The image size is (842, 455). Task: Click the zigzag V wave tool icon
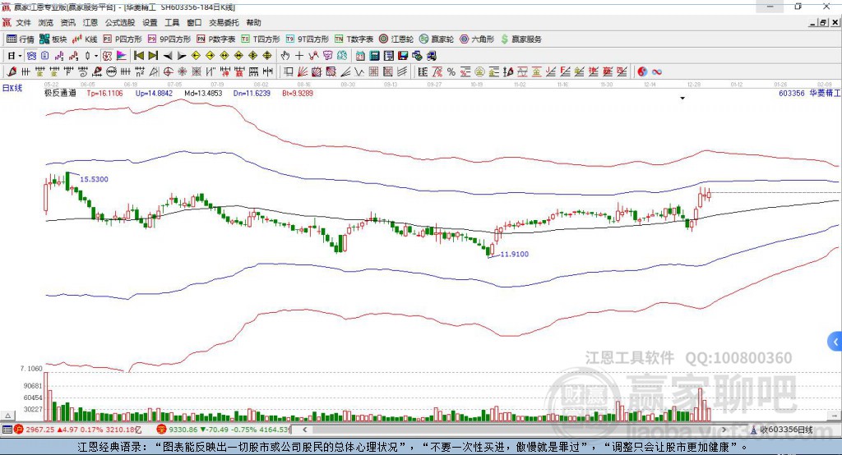point(359,72)
